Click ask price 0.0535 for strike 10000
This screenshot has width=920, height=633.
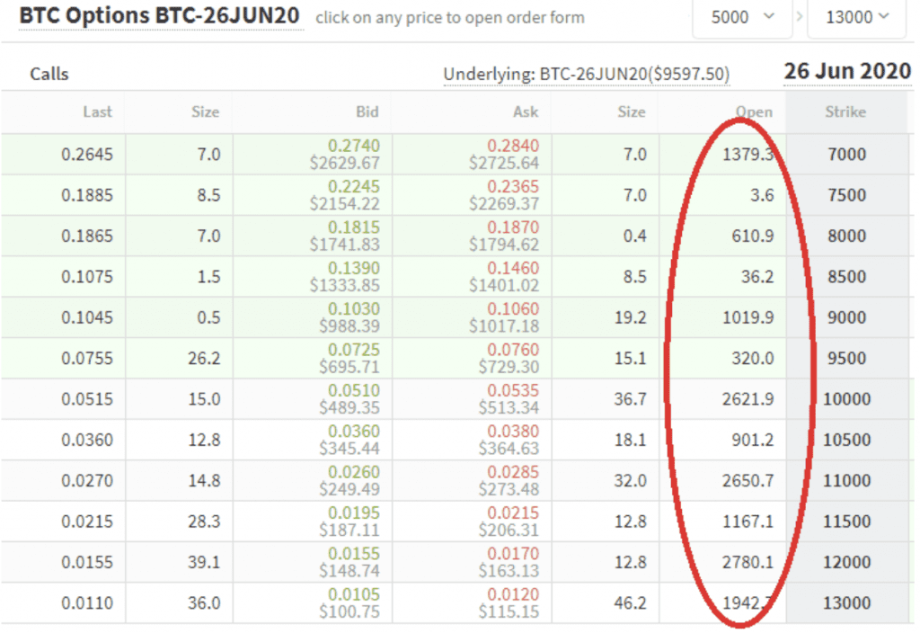[x=513, y=390]
